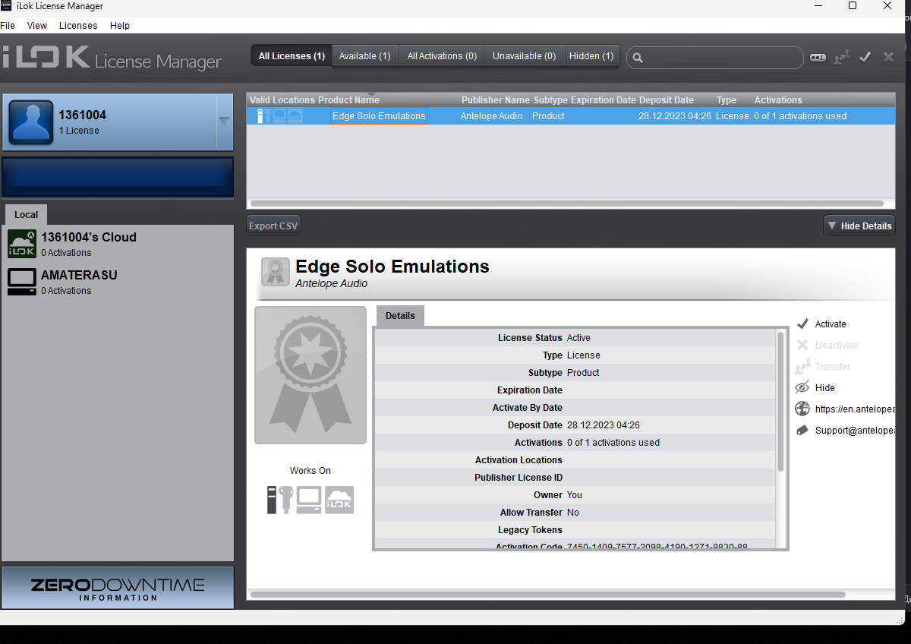
Task: Click the Details list vertical scrollbar
Action: pos(780,400)
